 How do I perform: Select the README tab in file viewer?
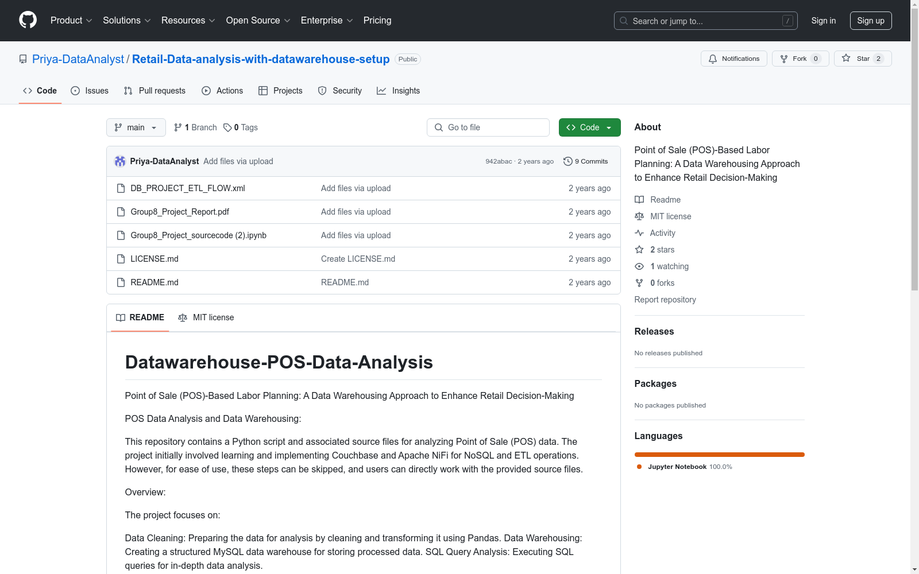tap(140, 317)
